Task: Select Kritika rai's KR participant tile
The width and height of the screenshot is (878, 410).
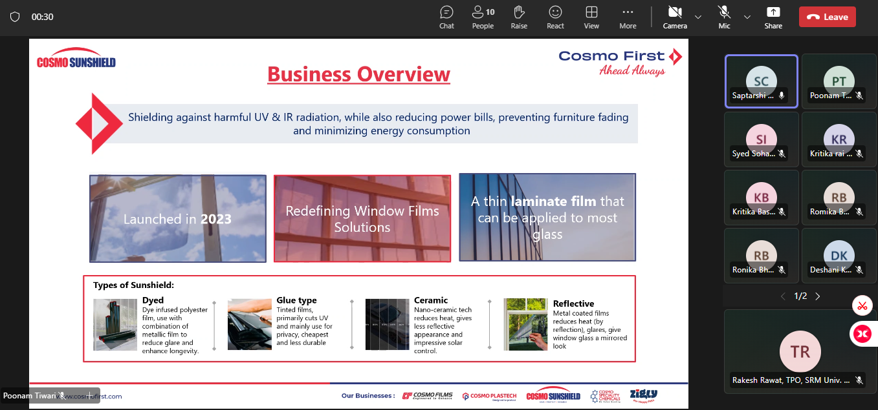Action: tap(839, 139)
